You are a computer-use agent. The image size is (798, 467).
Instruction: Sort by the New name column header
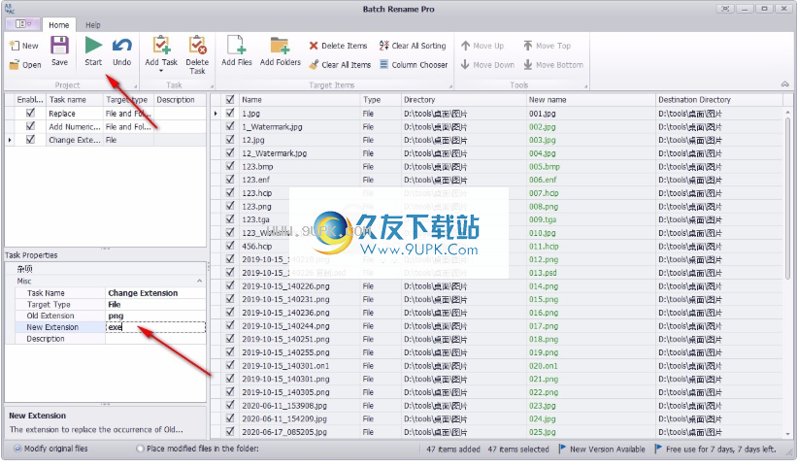(x=590, y=100)
